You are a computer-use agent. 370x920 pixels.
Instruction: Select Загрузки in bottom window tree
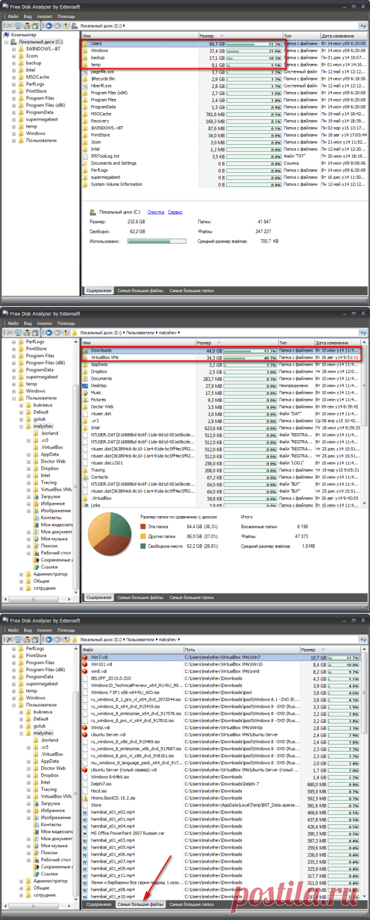click(51, 804)
